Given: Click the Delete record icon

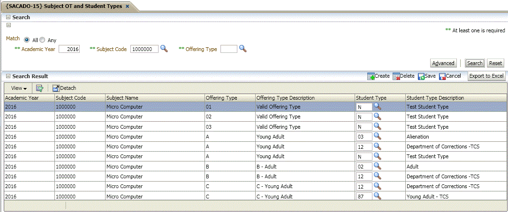Looking at the screenshot, I should point(396,76).
